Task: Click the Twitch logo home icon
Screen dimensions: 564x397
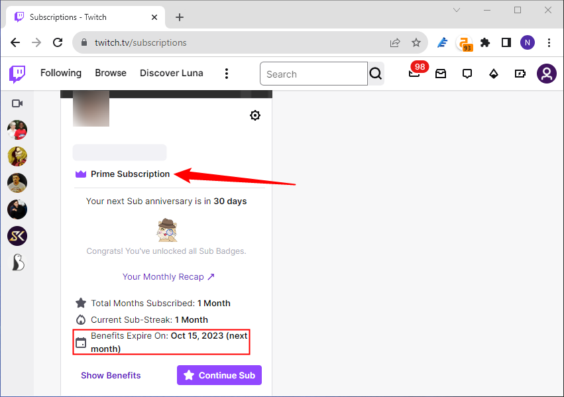Action: (17, 74)
